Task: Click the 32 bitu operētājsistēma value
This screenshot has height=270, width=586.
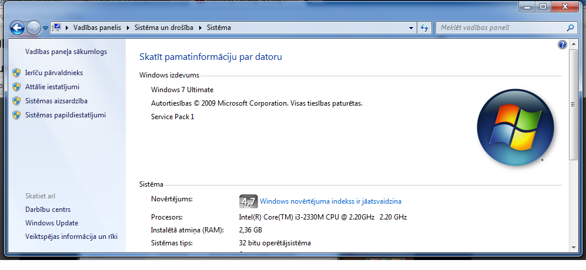Action: [x=274, y=243]
